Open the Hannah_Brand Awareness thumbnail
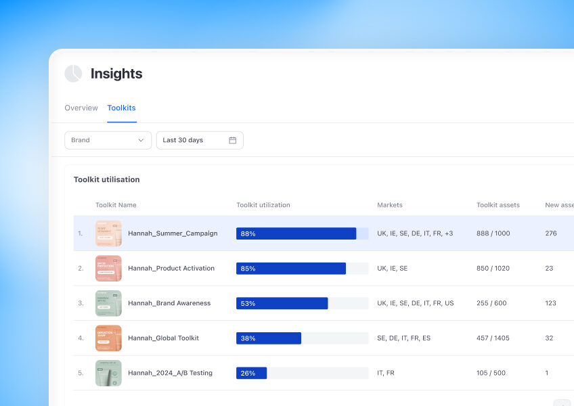The width and height of the screenshot is (574, 406). [108, 303]
